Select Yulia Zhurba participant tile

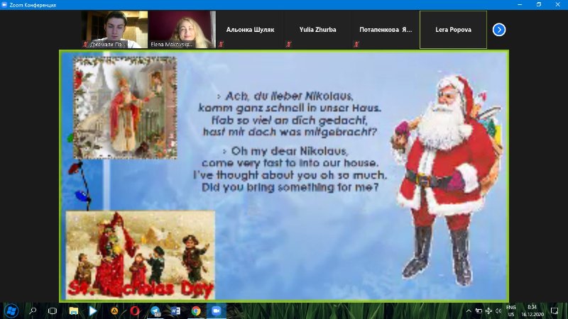click(x=317, y=30)
